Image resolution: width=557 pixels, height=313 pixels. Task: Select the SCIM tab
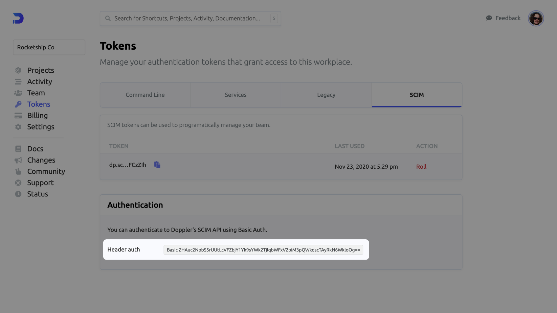pyautogui.click(x=417, y=95)
